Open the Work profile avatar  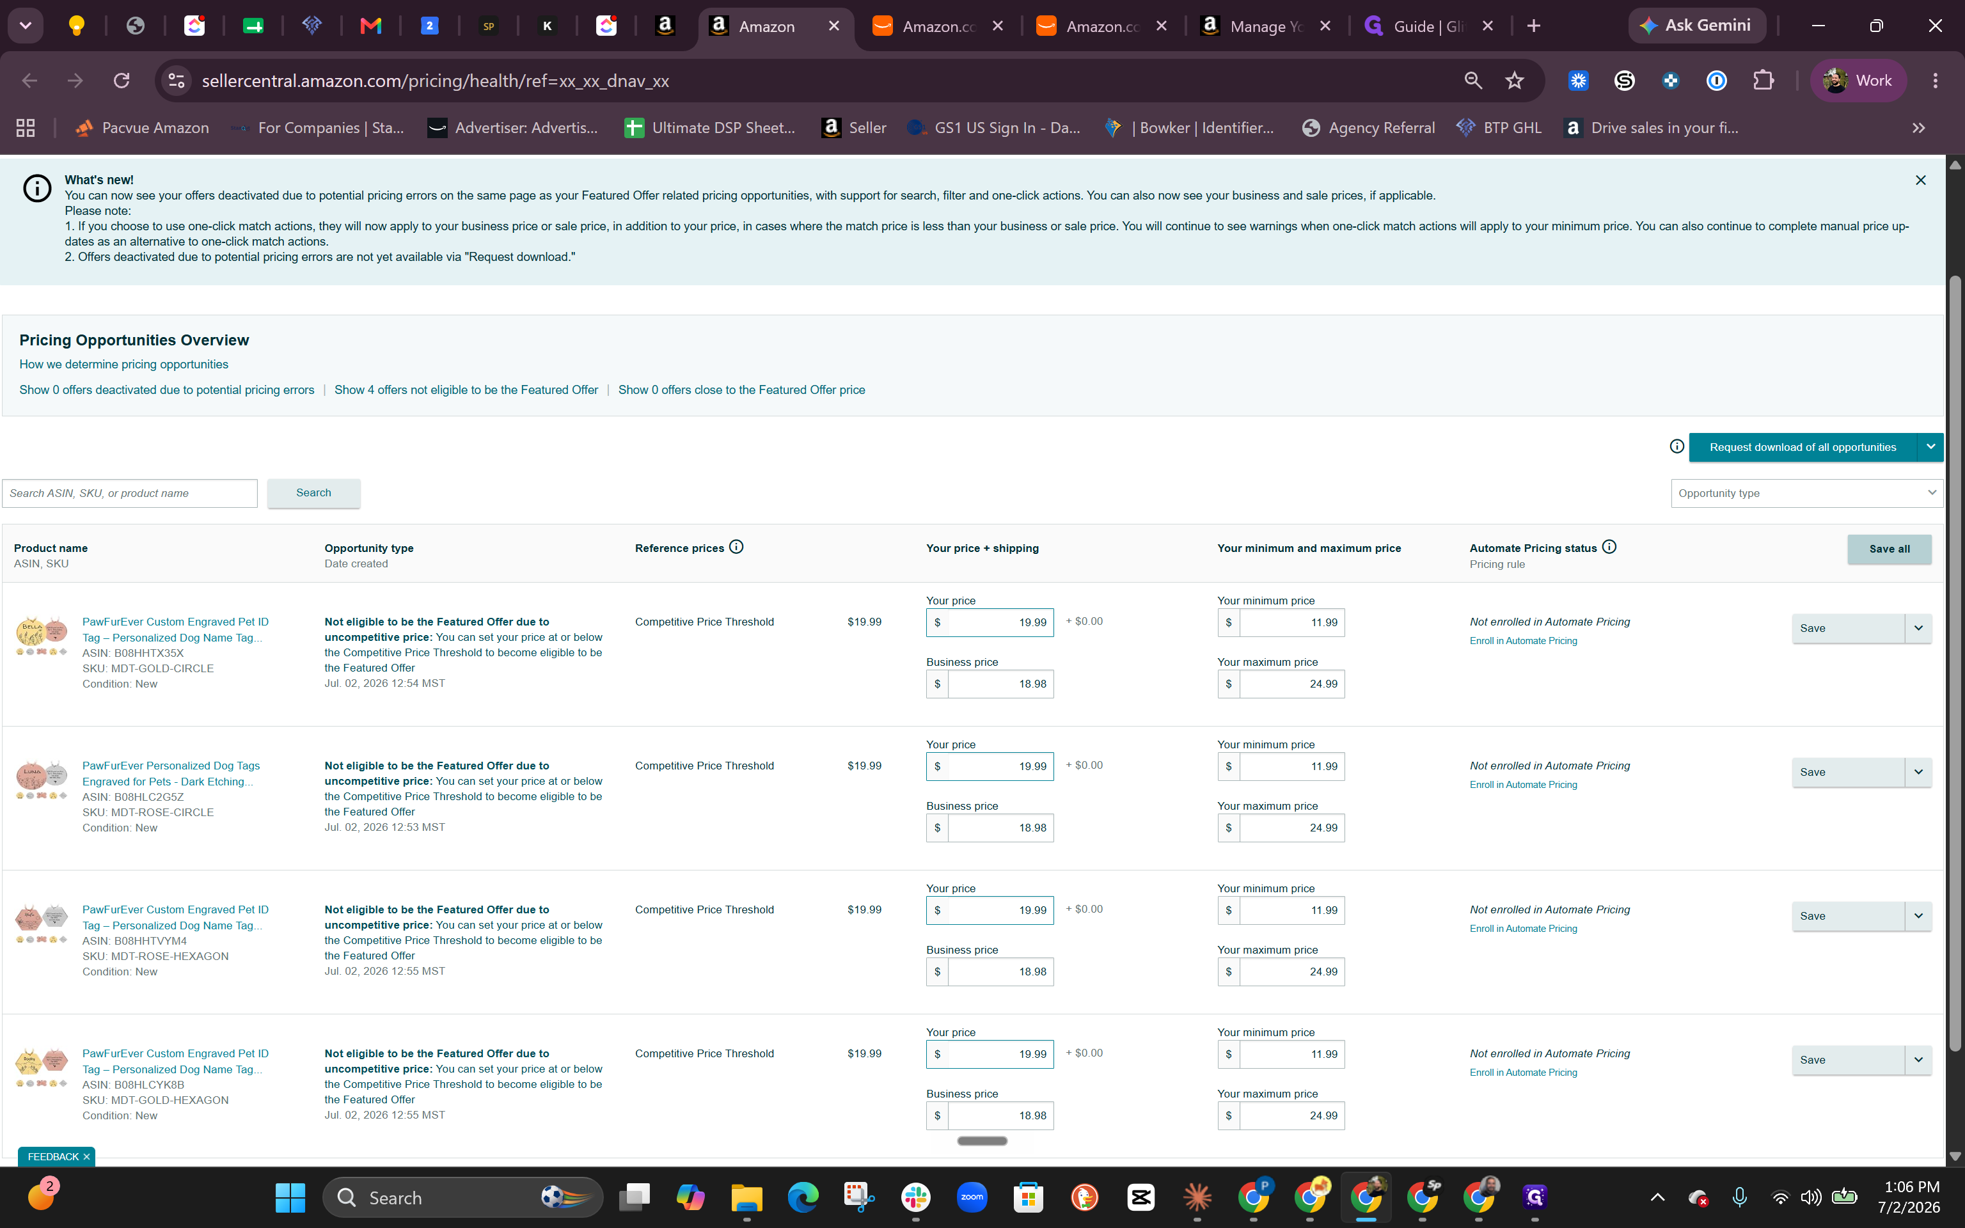(x=1858, y=81)
